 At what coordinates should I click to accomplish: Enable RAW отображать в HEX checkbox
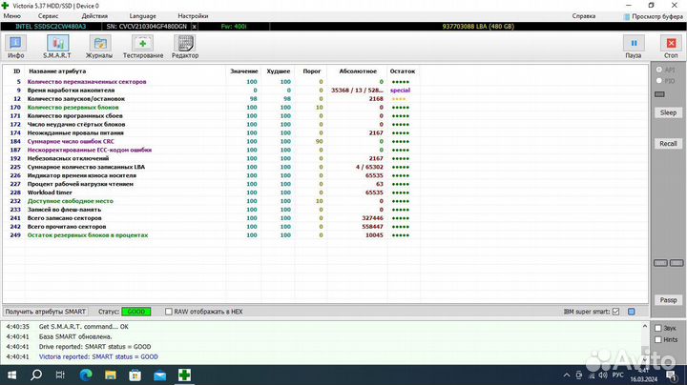(x=169, y=312)
